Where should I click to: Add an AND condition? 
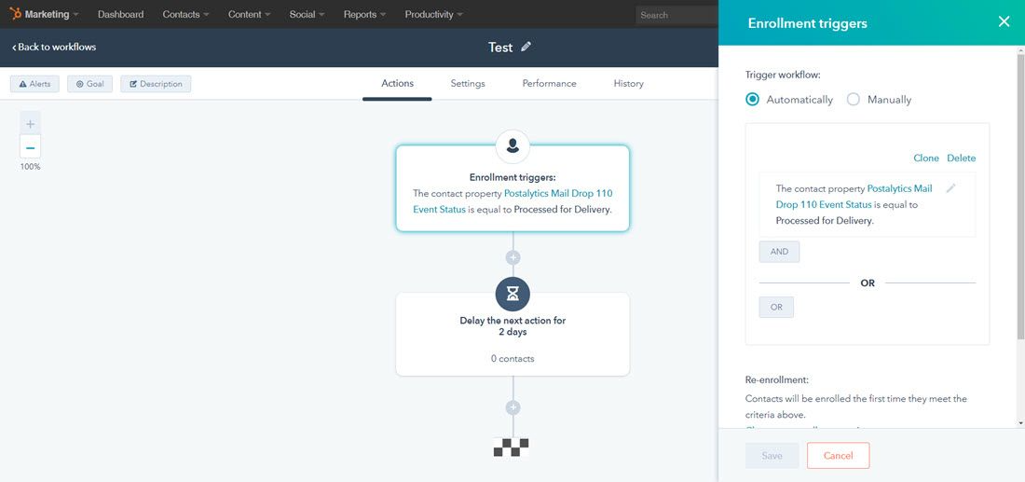(x=779, y=252)
